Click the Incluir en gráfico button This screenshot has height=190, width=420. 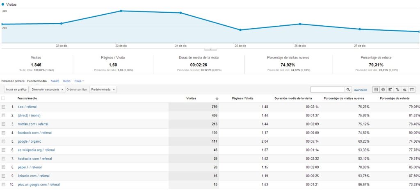[16, 89]
